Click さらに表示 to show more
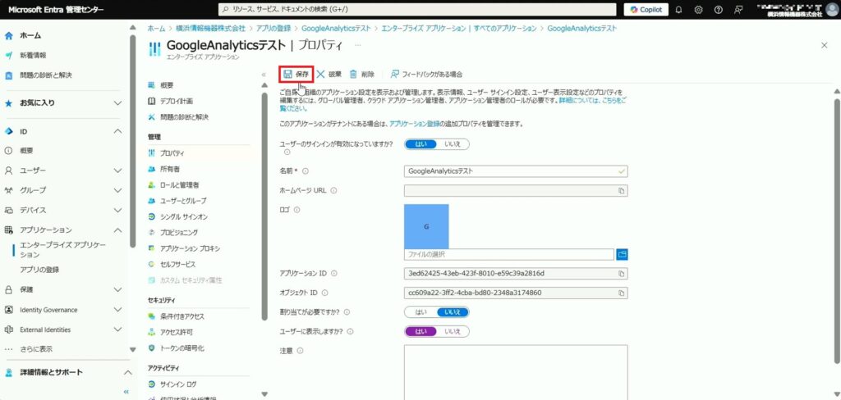The height and width of the screenshot is (400, 841). click(x=36, y=349)
